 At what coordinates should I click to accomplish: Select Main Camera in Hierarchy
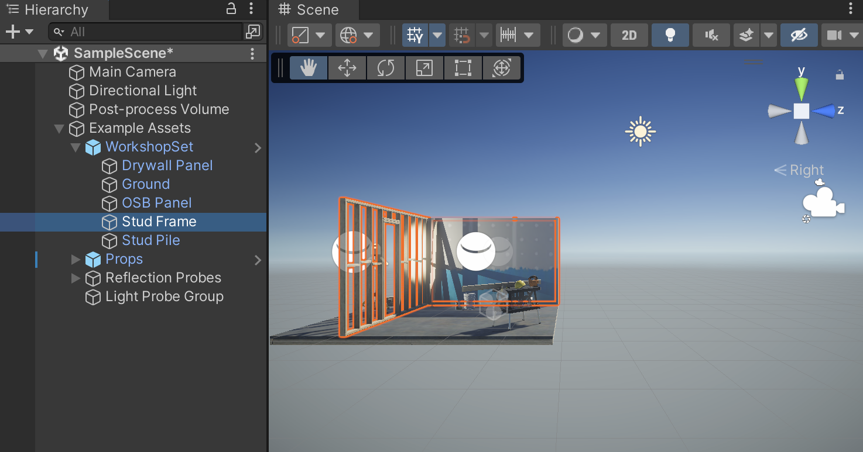[x=132, y=72]
